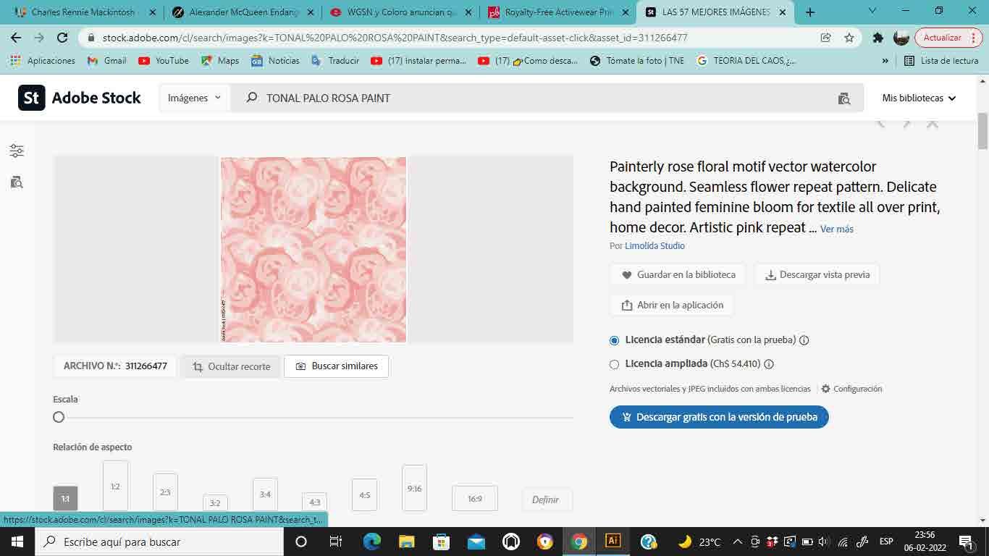Click the find-similar image icon in left sidebar

(17, 182)
